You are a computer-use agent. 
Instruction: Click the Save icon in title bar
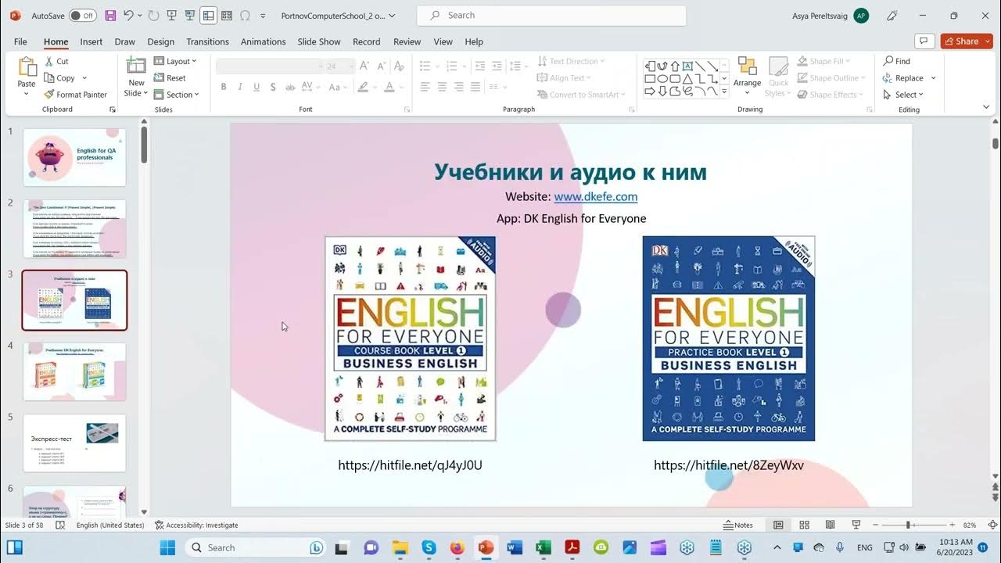pos(109,16)
